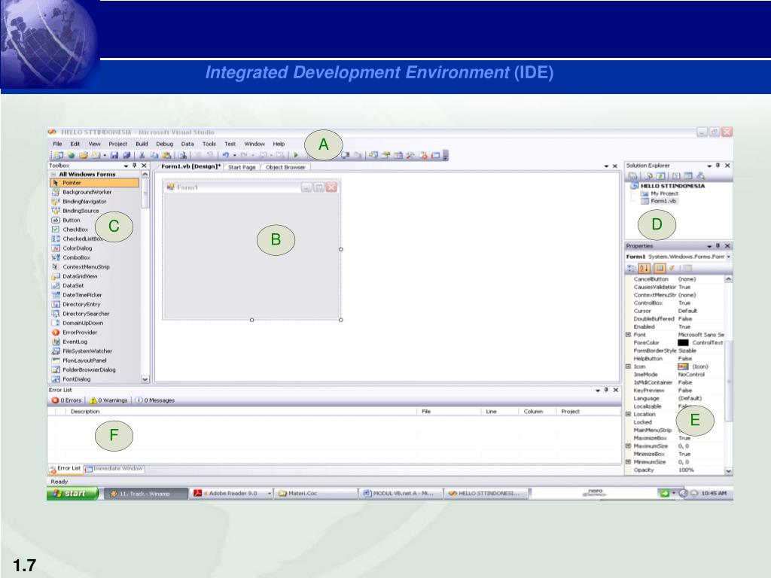771x578 pixels.
Task: Pin the Toolbox panel with auto-hide icon
Action: point(135,166)
